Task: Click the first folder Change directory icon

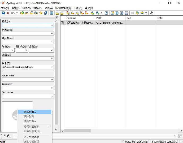Action: pos(22,13)
